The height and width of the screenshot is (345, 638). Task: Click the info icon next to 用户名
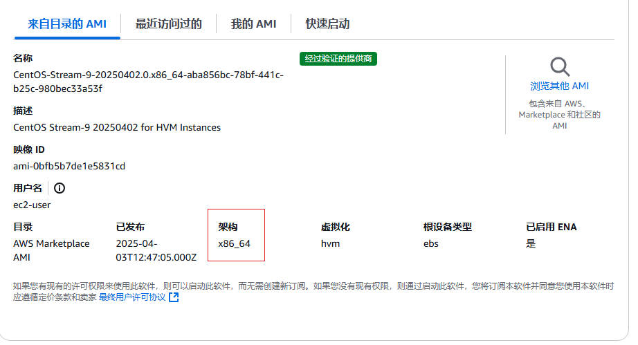tap(60, 188)
